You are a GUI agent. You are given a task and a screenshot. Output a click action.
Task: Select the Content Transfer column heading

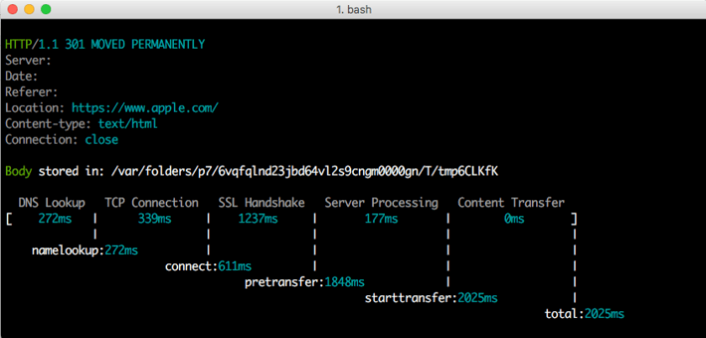click(510, 203)
